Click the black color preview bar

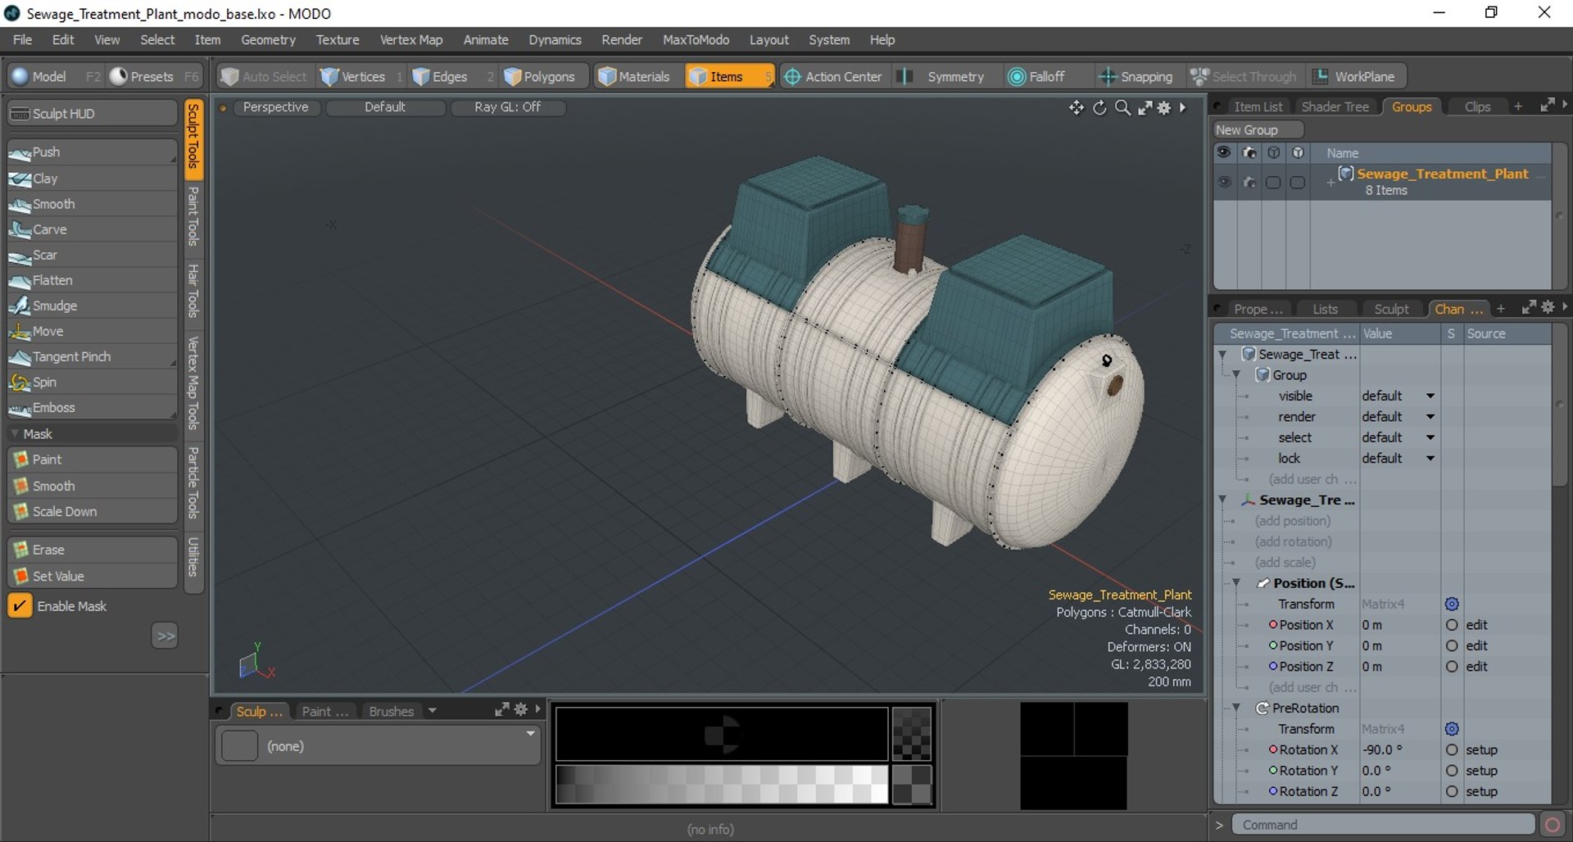coord(722,734)
